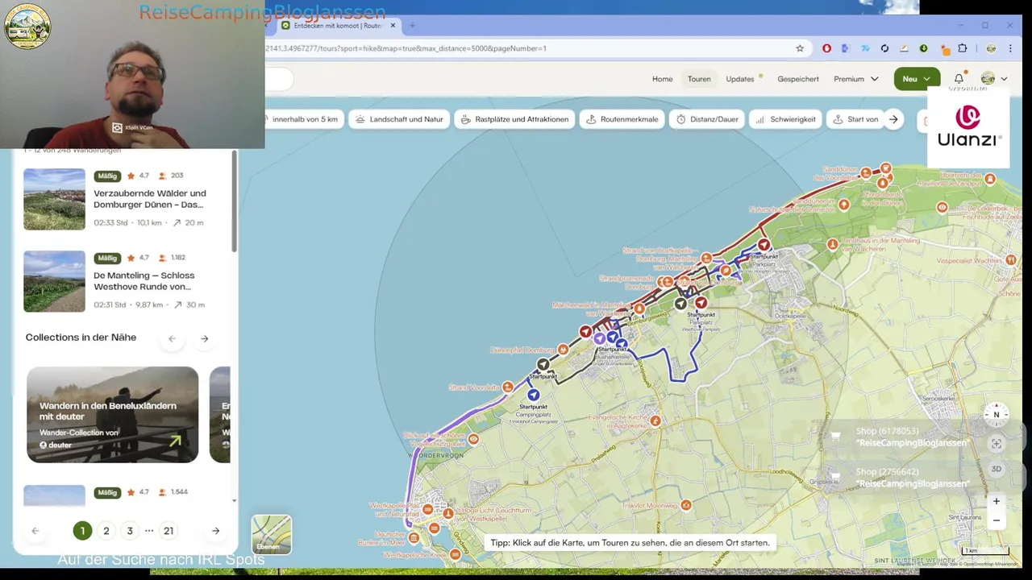
Task: Center map on current location icon
Action: [997, 444]
